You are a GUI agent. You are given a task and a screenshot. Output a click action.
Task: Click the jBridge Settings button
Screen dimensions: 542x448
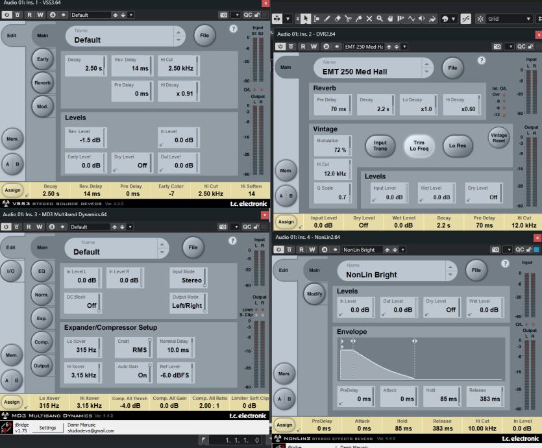tap(47, 428)
